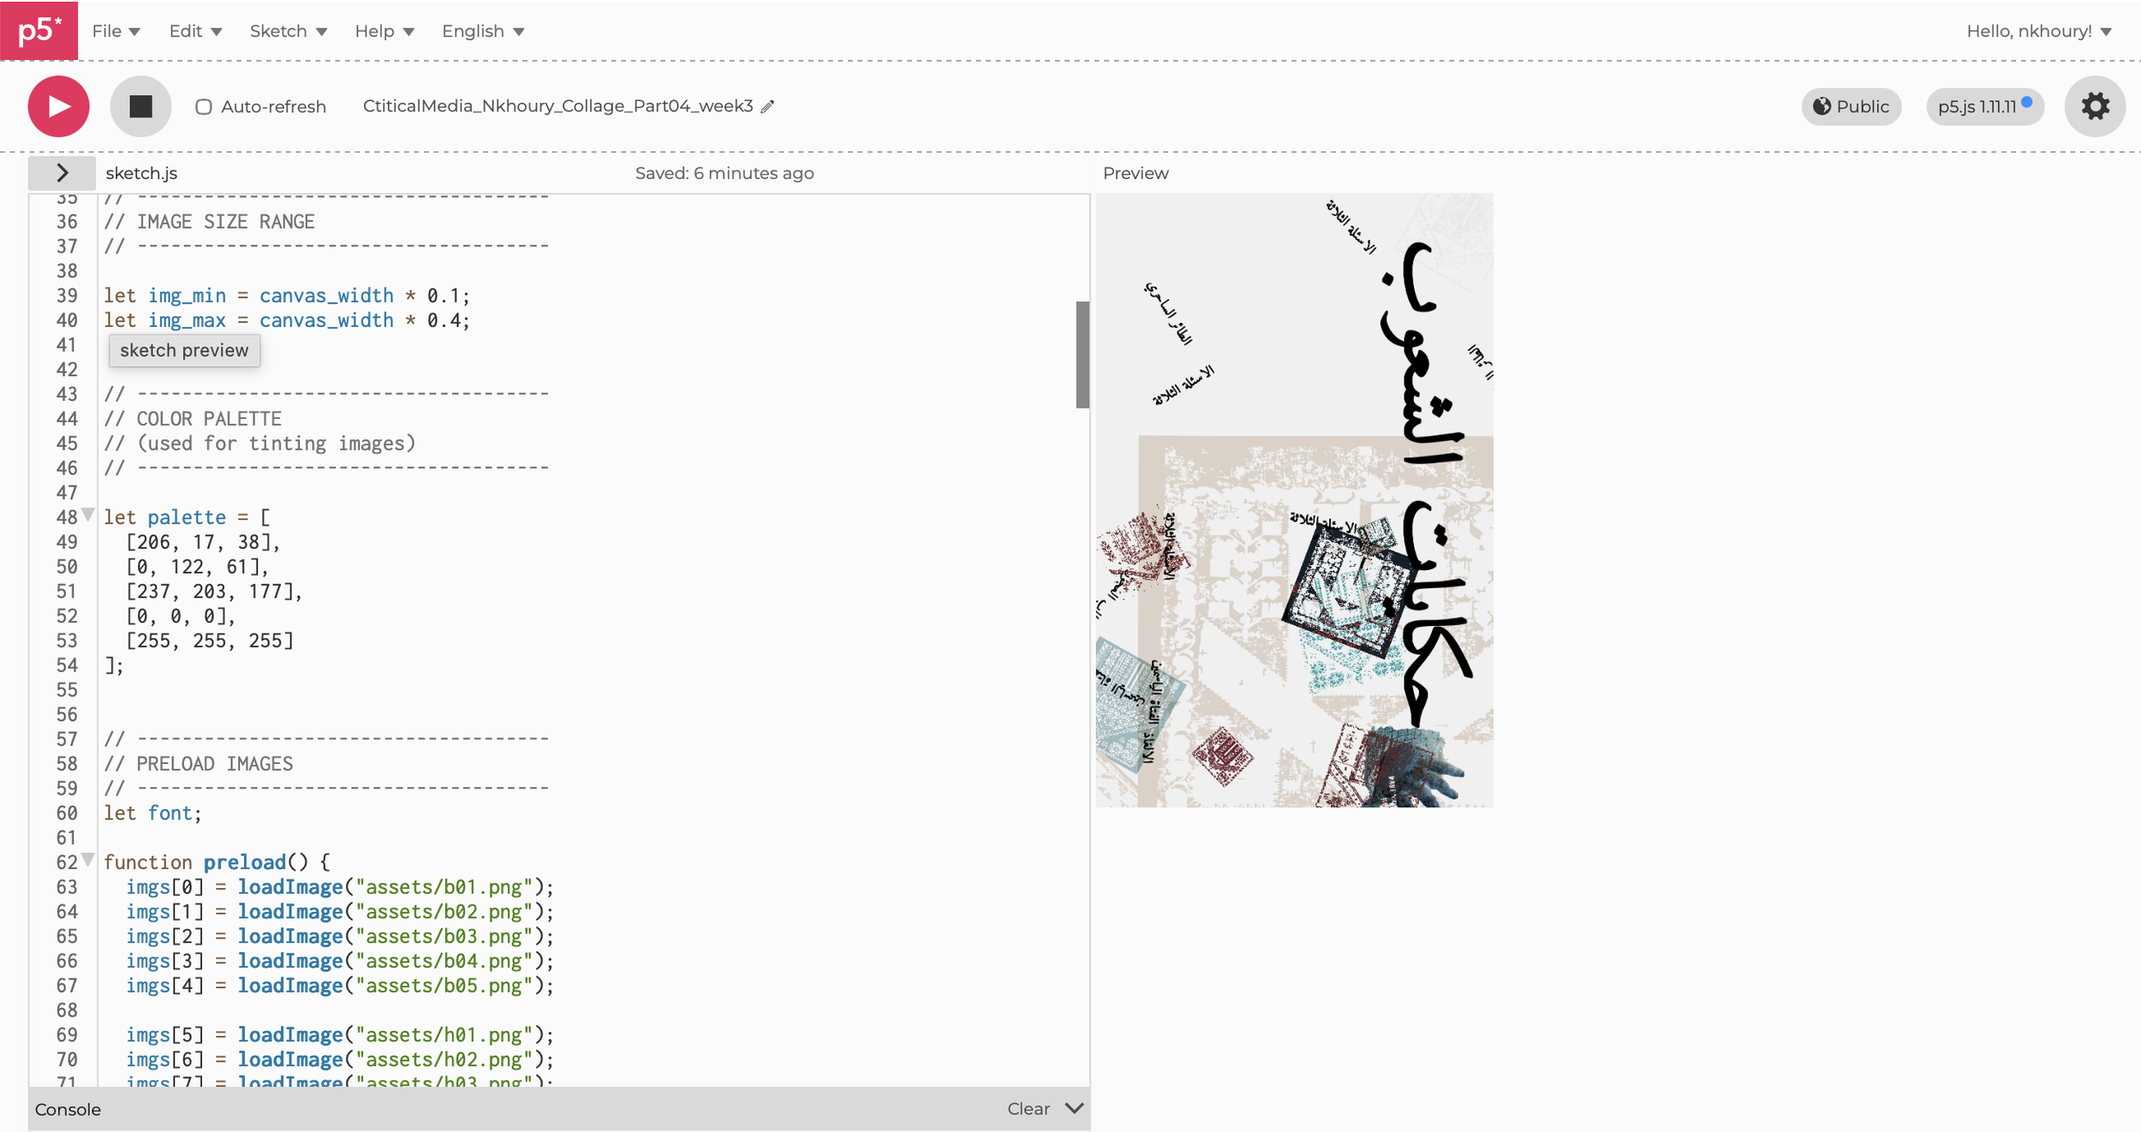Open the Edit menu
Image resolution: width=2141 pixels, height=1132 pixels.
[x=195, y=31]
